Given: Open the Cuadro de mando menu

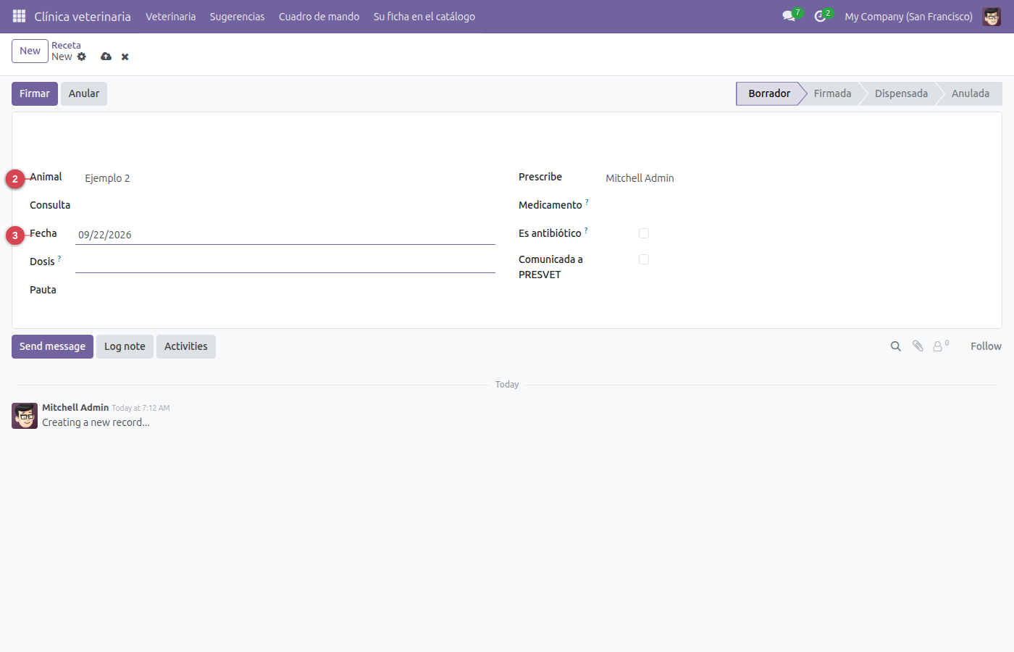Looking at the screenshot, I should click(x=319, y=17).
